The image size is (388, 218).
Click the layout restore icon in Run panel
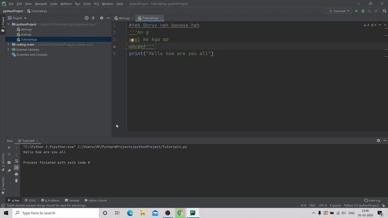click(9, 162)
